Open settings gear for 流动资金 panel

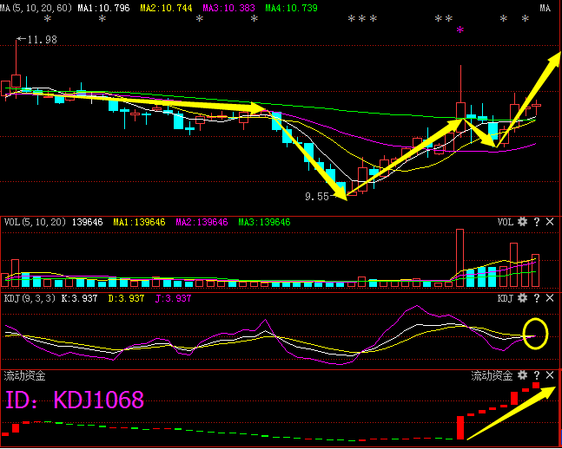pos(523,375)
